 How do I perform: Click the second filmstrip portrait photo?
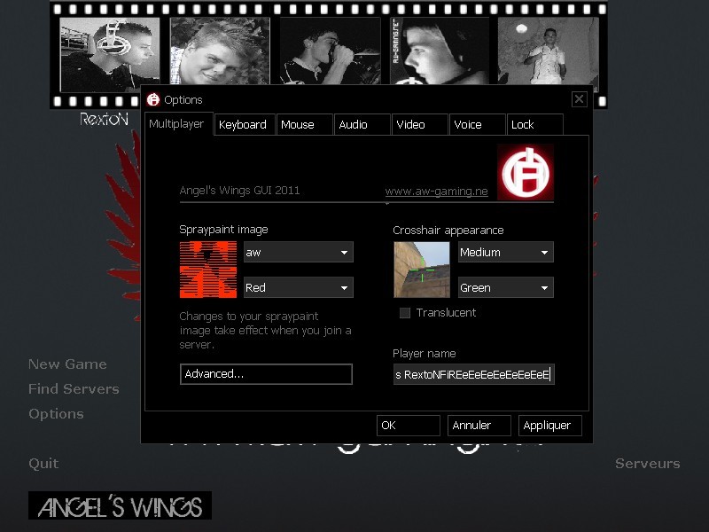click(220, 51)
